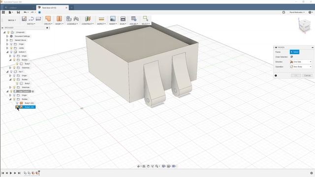Open the user account name menu
315x177 pixels.
coord(297,12)
